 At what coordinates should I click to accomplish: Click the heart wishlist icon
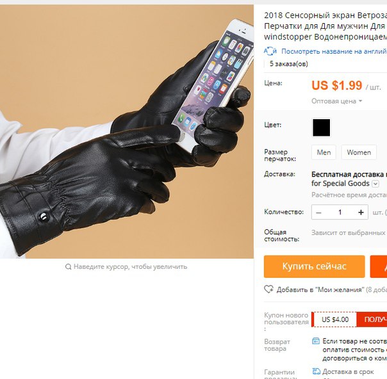(x=268, y=289)
